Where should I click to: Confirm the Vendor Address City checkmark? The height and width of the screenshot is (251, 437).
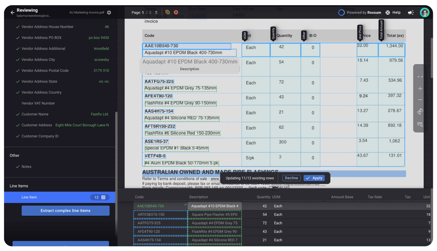[x=18, y=59]
